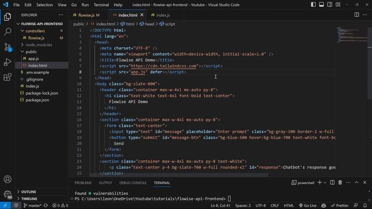Open the Run menu
Viewport: 372px width, 209px height.
click(85, 5)
